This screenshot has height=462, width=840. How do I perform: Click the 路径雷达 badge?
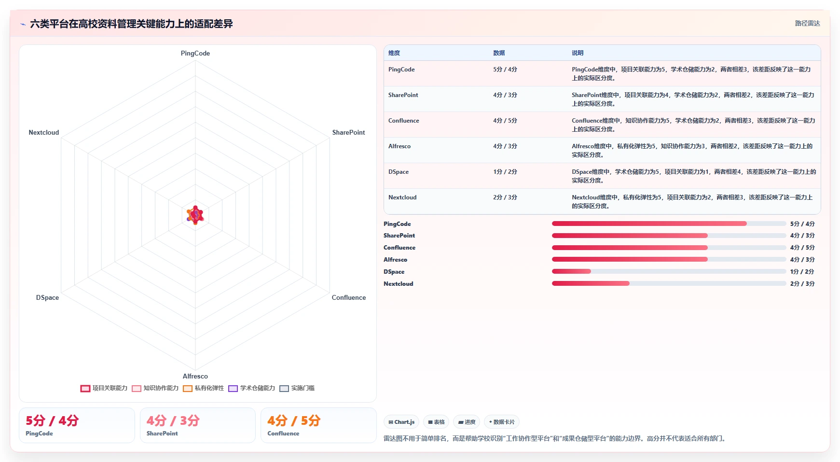click(807, 23)
